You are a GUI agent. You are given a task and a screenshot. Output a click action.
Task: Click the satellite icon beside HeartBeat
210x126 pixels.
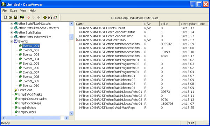(x=16, y=90)
